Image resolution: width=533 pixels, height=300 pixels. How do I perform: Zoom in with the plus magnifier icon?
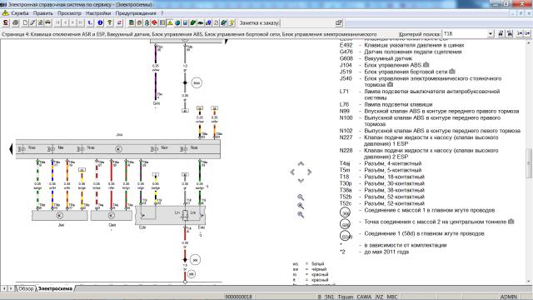pos(301,206)
